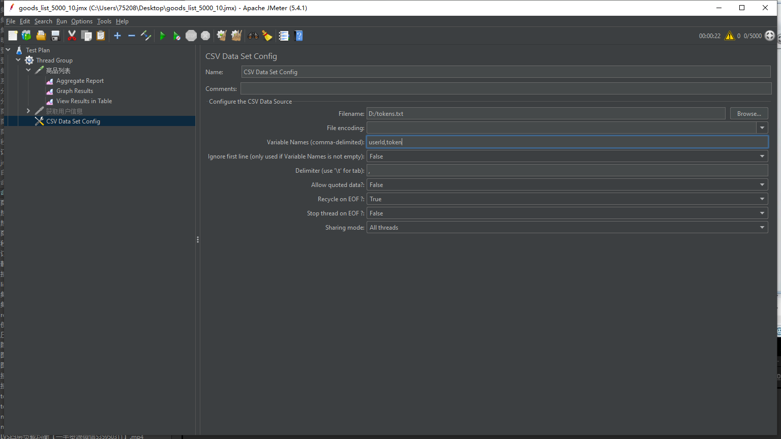Open the Help menu

point(122,21)
